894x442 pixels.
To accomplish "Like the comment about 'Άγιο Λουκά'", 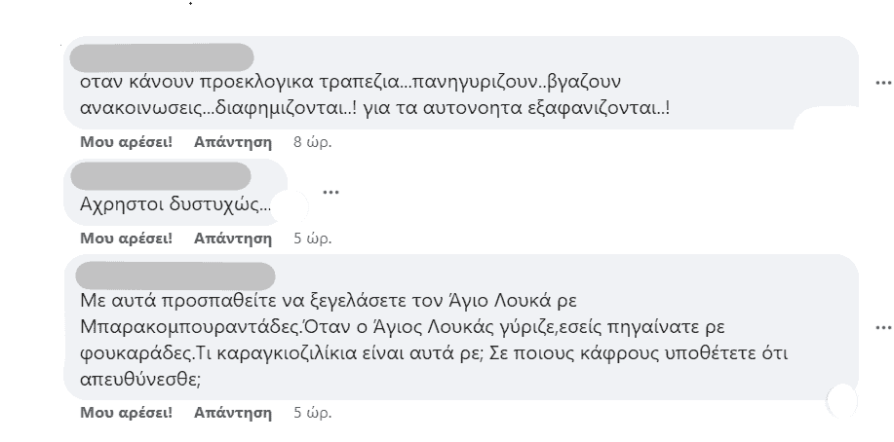I will (126, 413).
